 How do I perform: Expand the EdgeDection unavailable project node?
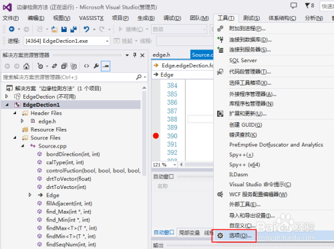[x=7, y=96]
